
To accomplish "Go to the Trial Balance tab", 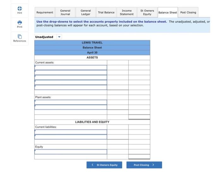I will (106, 12).
